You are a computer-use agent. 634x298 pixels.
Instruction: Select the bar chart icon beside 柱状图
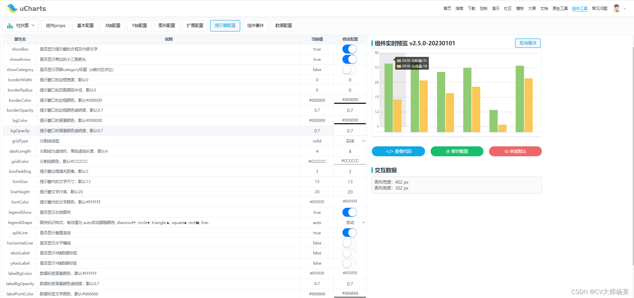[x=10, y=25]
